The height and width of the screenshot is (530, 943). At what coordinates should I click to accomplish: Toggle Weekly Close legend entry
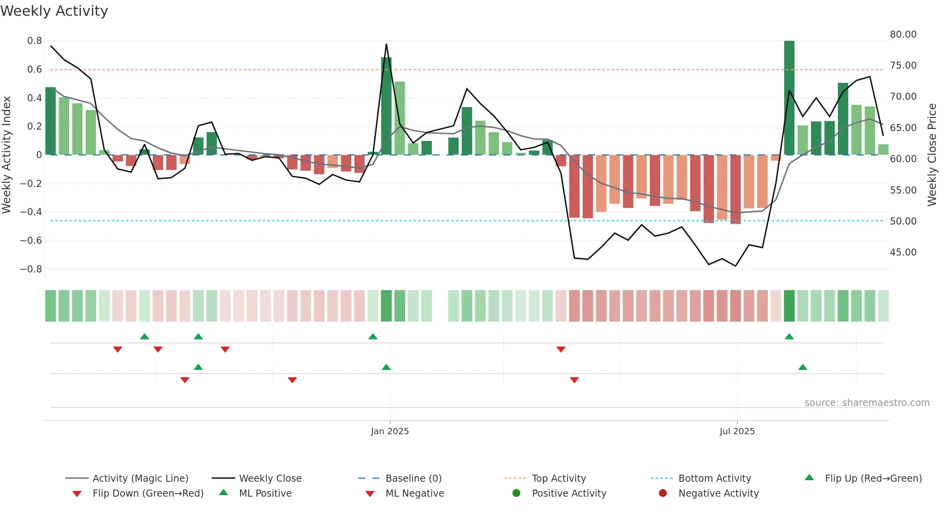pos(257,478)
